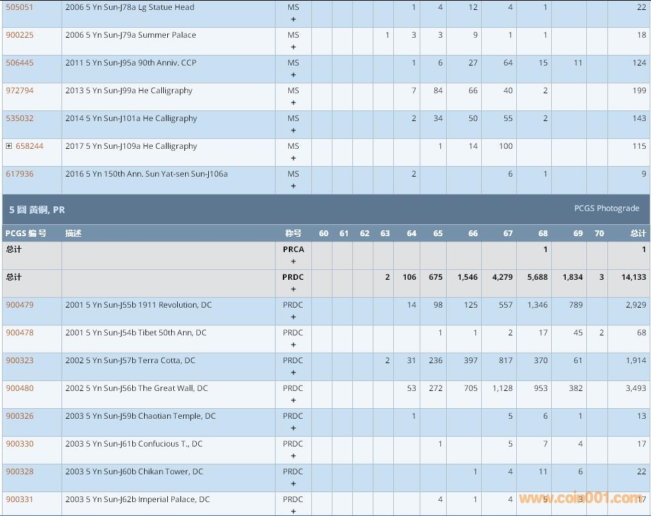Open the PCGS Photograde link
This screenshot has width=651, height=516.
(x=606, y=208)
